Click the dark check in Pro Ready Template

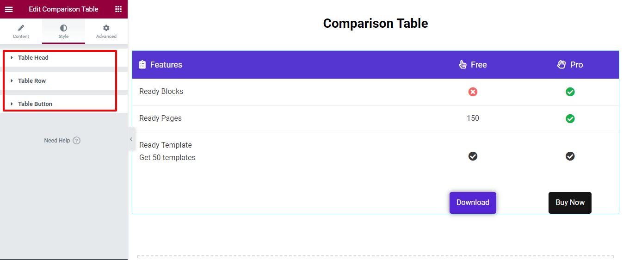click(x=570, y=156)
